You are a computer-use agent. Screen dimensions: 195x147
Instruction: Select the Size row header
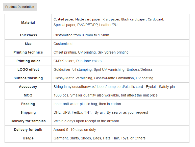pyautogui.click(x=28, y=44)
